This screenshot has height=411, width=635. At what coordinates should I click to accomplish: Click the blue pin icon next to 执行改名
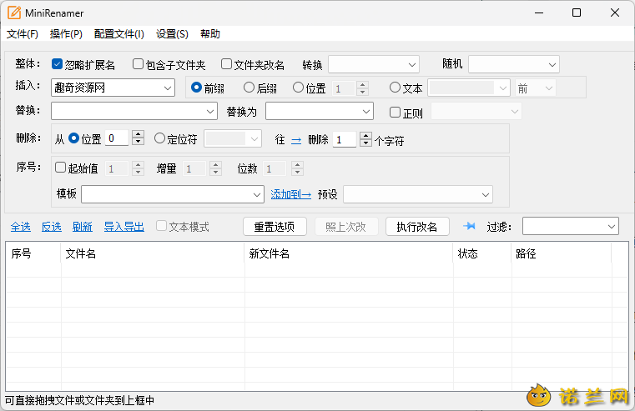pyautogui.click(x=469, y=226)
